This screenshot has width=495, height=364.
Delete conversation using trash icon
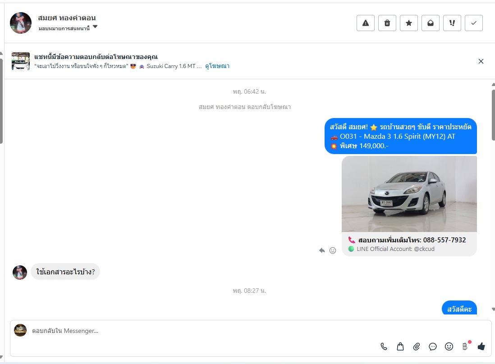pyautogui.click(x=387, y=23)
